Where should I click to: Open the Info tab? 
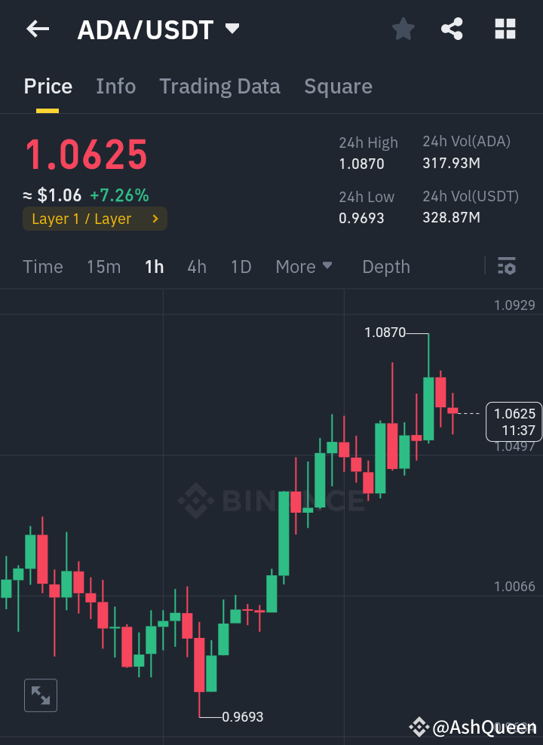tap(115, 86)
